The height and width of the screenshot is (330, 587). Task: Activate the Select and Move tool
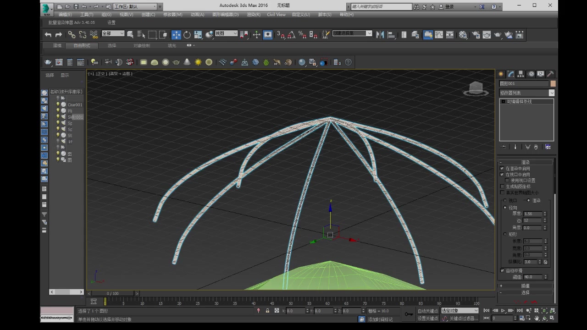(177, 35)
